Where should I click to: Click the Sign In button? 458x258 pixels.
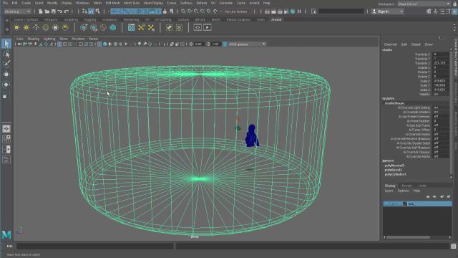[x=387, y=11]
